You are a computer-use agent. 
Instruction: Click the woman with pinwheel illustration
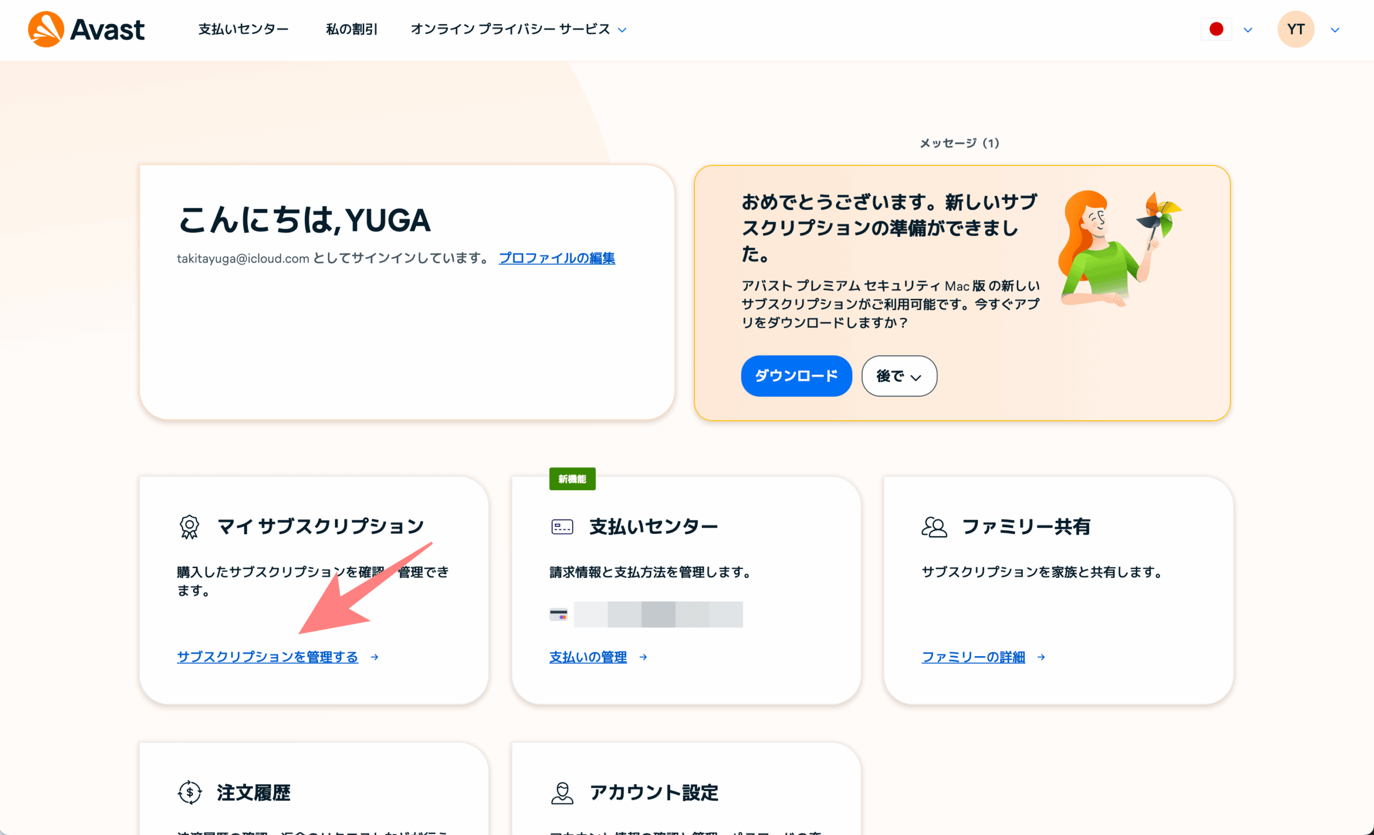1119,249
